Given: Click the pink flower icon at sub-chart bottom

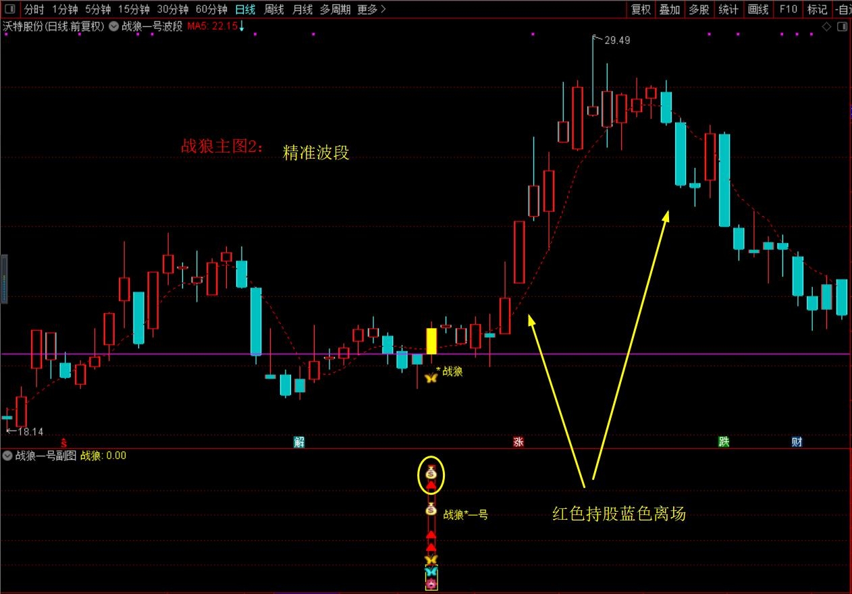Looking at the screenshot, I should 431,584.
